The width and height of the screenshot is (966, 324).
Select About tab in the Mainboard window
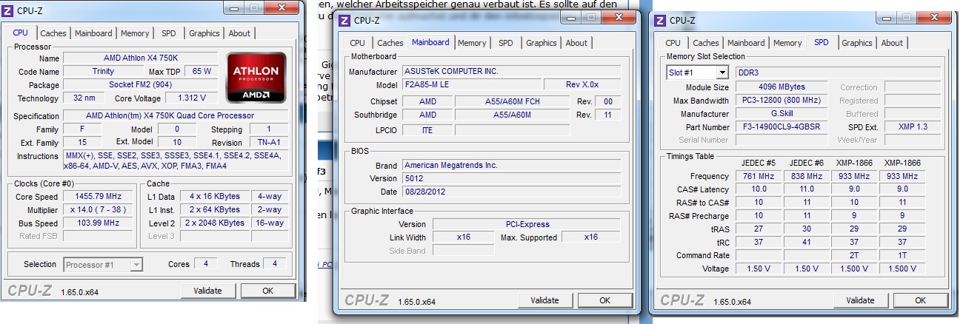(x=576, y=43)
